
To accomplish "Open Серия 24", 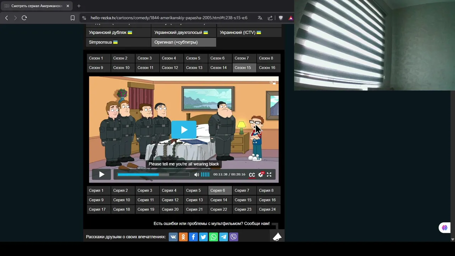I will 268,209.
